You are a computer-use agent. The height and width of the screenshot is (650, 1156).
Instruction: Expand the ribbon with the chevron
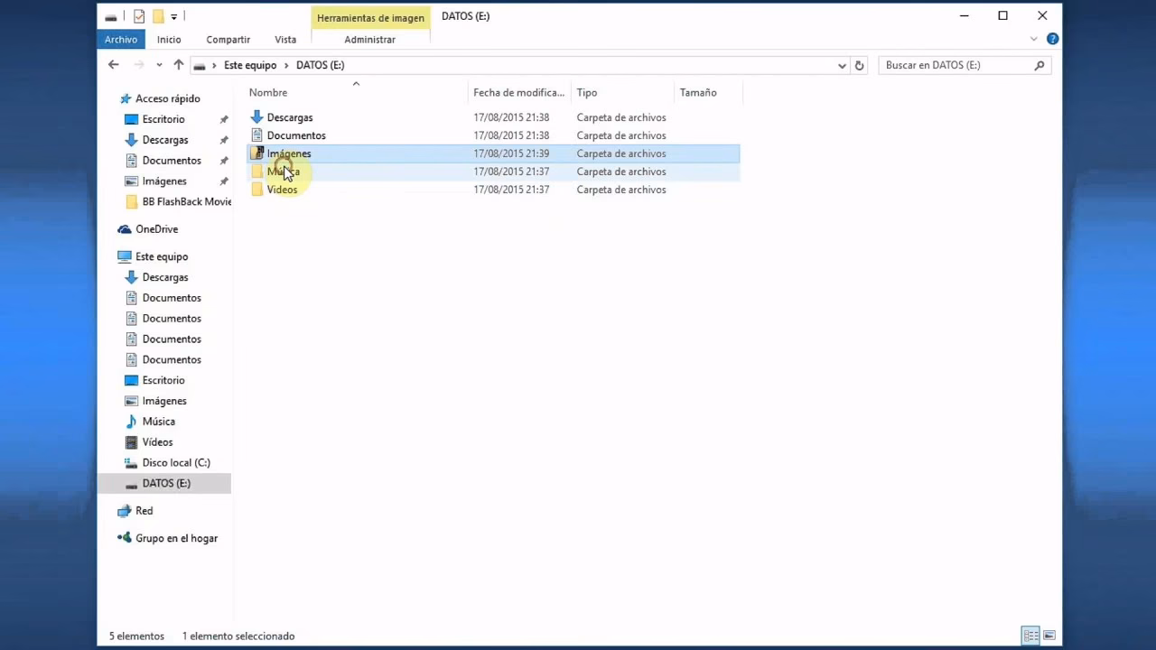(1034, 40)
